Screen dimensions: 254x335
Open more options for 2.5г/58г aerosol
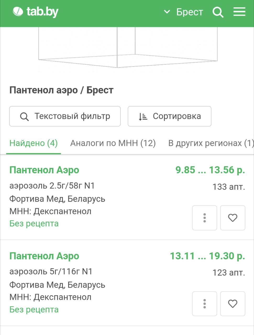205,218
